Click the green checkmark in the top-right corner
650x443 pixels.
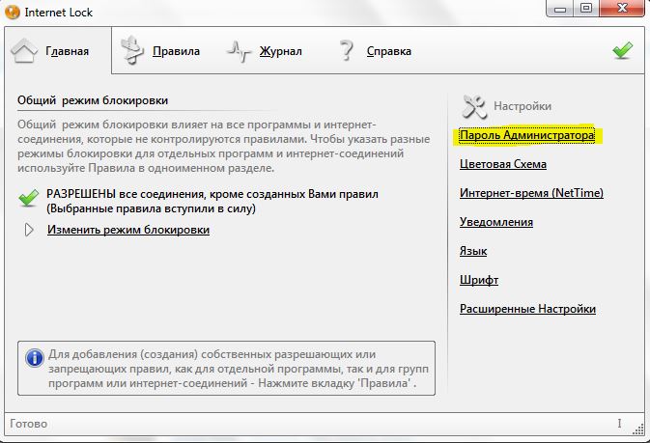point(622,50)
